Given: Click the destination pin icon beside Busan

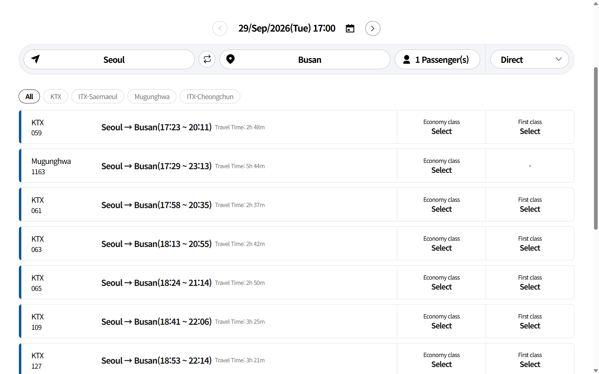Looking at the screenshot, I should pos(230,59).
